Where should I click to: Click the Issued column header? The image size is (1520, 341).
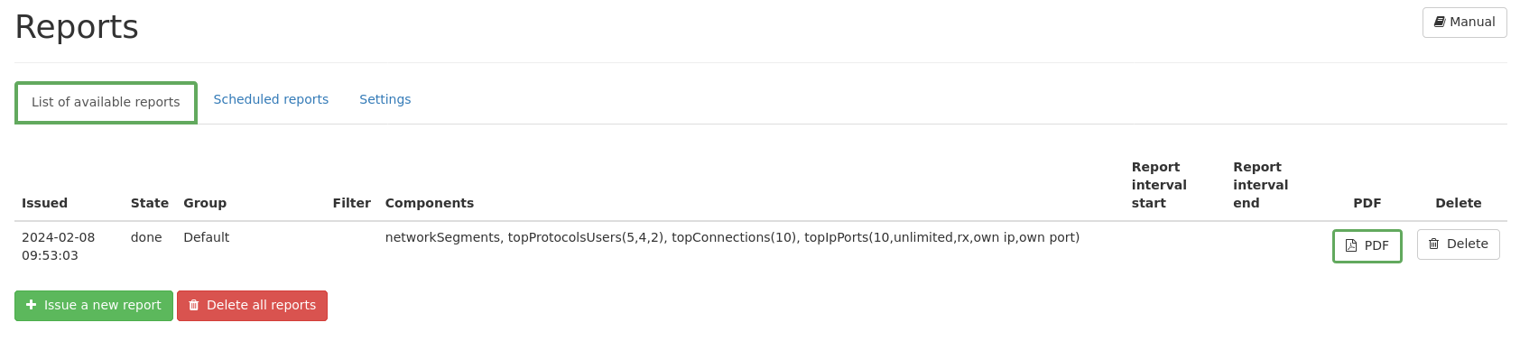pos(45,203)
